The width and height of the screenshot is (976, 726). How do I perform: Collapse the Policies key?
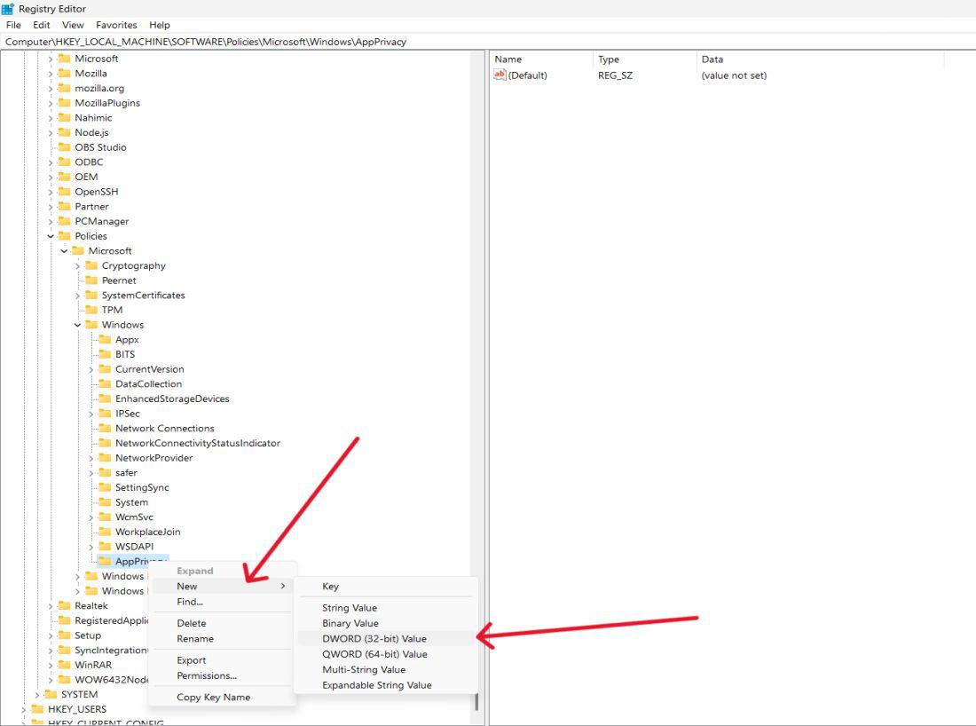click(x=51, y=236)
